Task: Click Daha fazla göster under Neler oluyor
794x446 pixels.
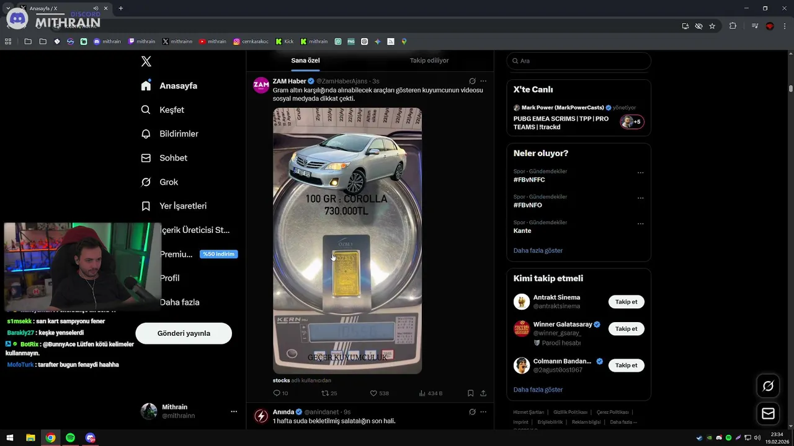Action: [x=538, y=250]
